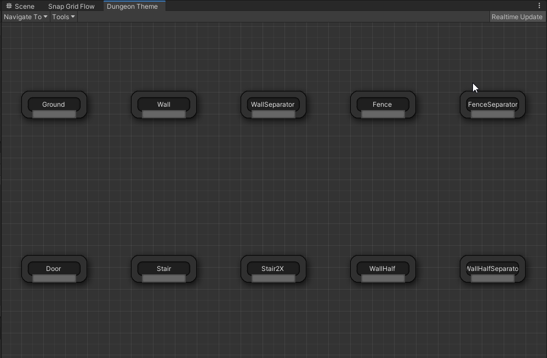This screenshot has width=547, height=358.
Task: Select the WallHalf marker node
Action: tap(383, 268)
